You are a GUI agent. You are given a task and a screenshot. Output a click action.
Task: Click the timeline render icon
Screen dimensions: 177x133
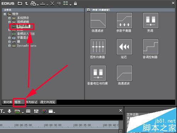(x=17, y=111)
